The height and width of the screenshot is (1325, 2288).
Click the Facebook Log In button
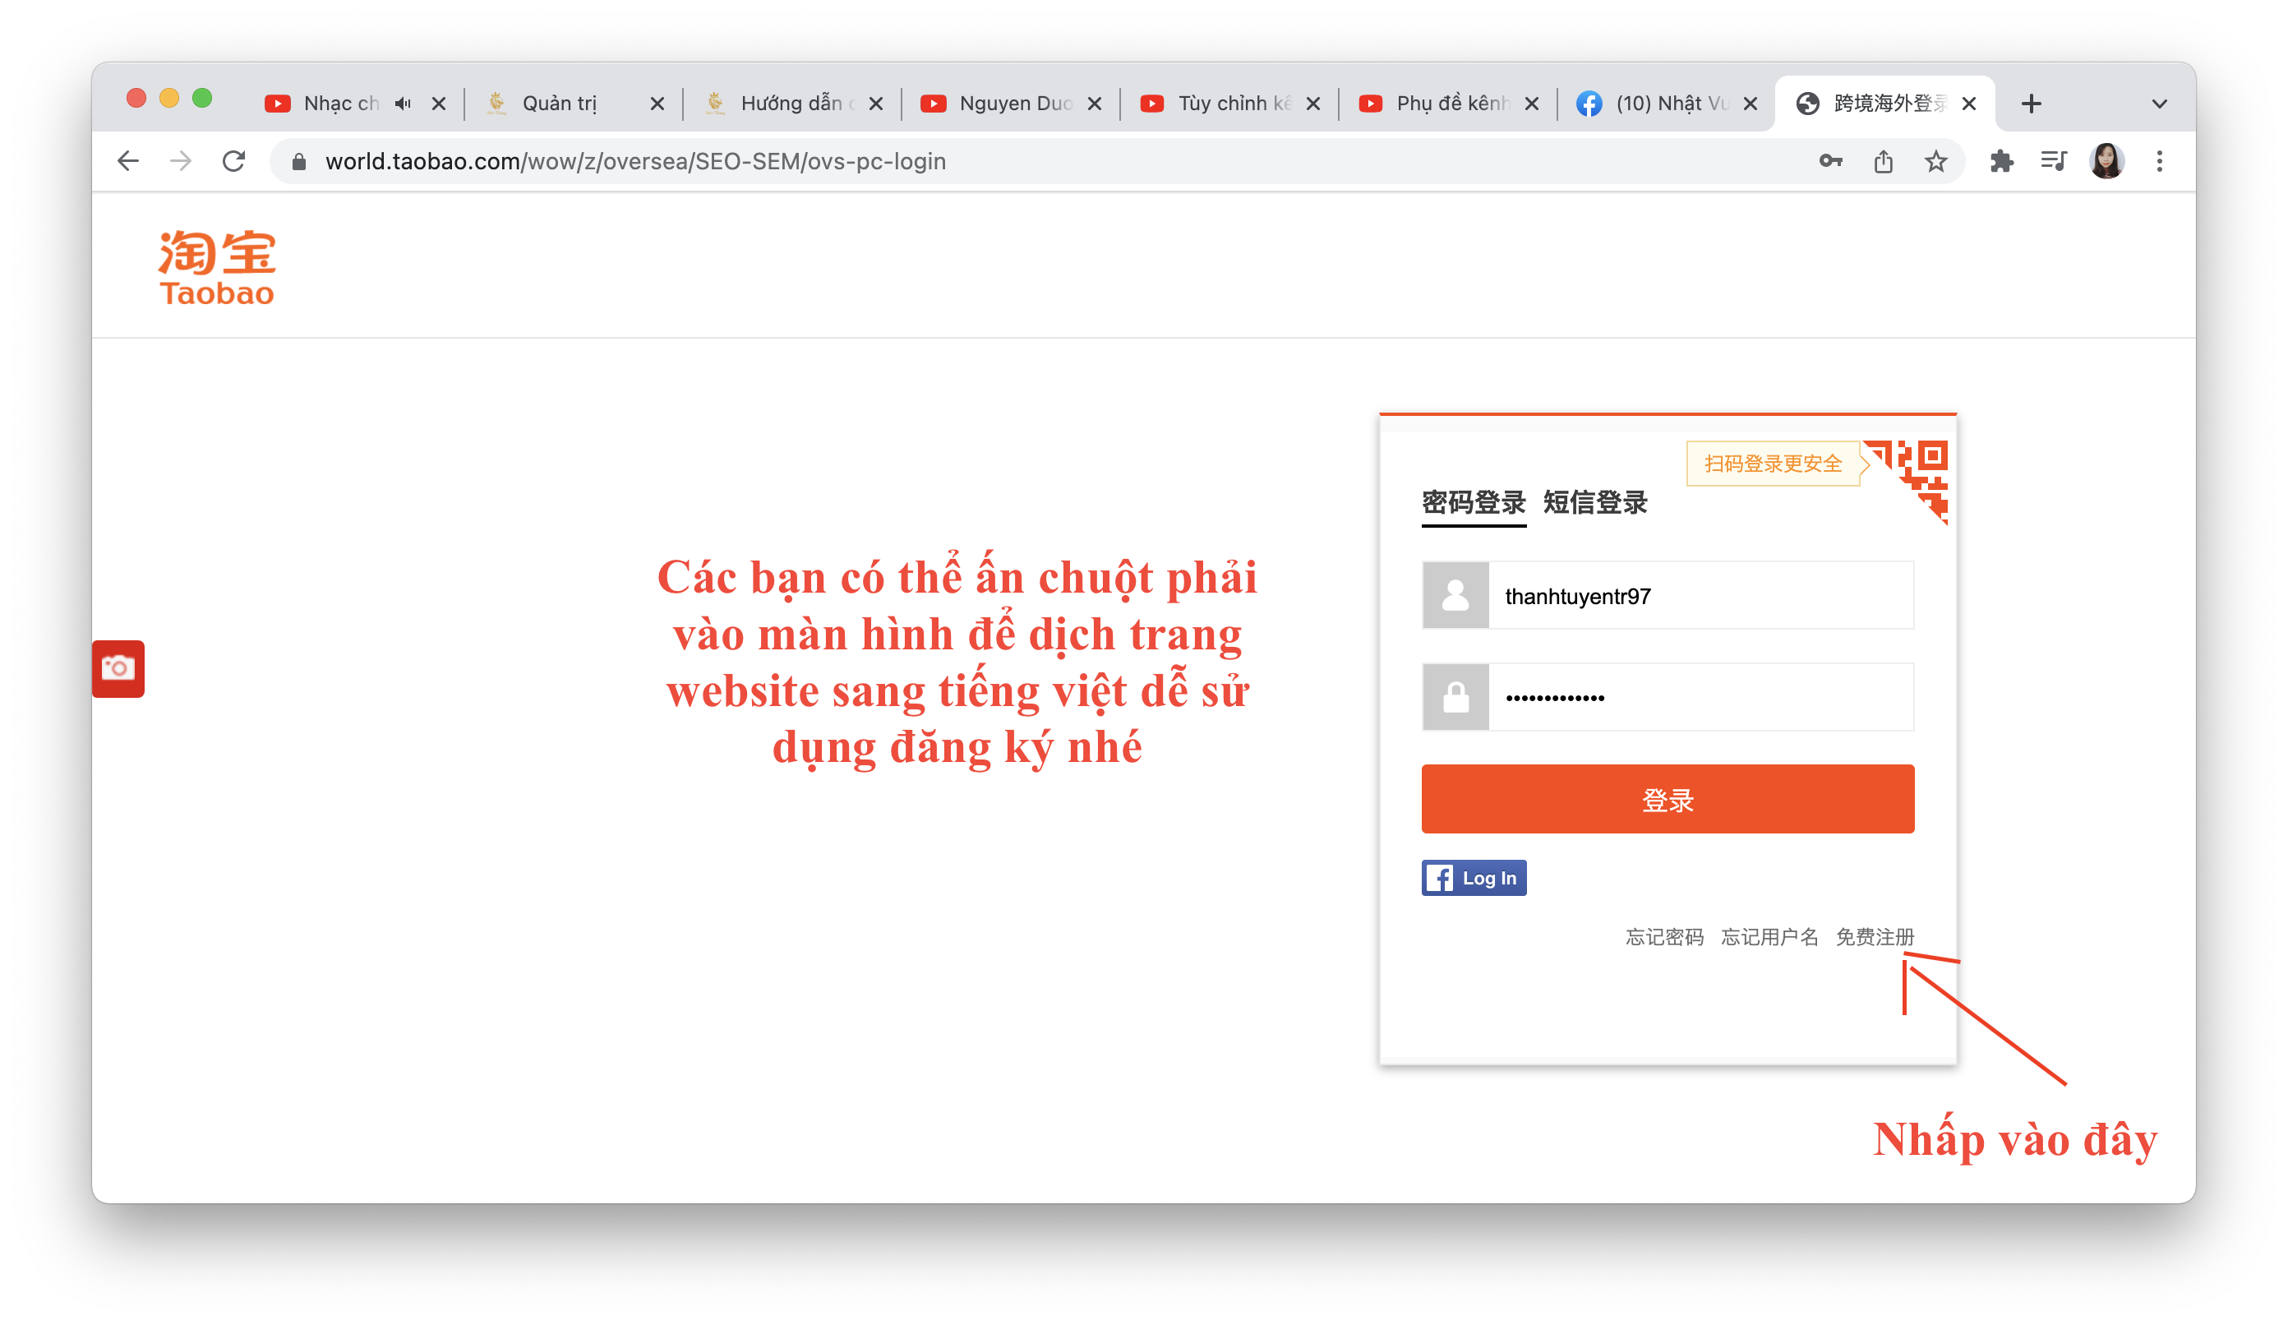click(1474, 878)
